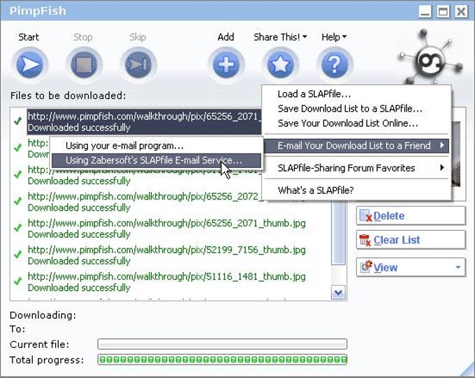This screenshot has width=475, height=378.
Task: Click the Add text label
Action: point(226,37)
